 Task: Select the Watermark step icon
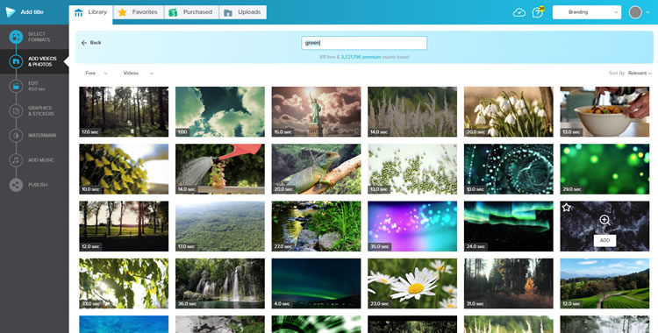16,136
